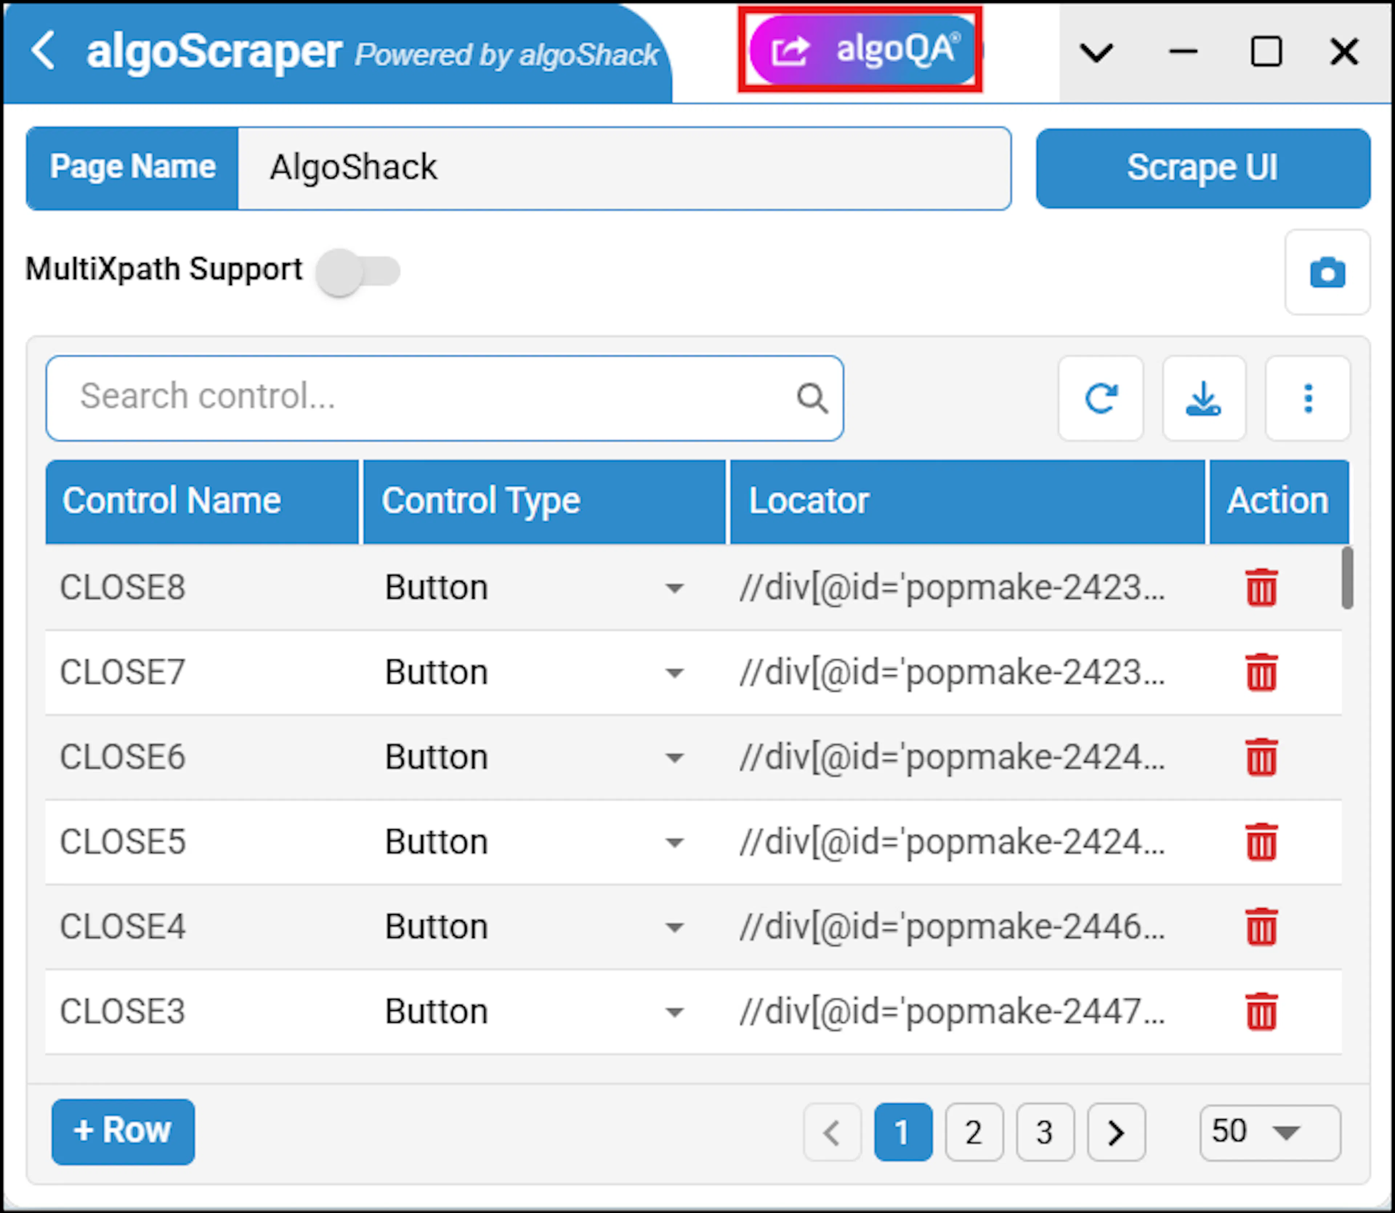Click the Control Type column header
This screenshot has width=1395, height=1213.
pyautogui.click(x=544, y=502)
